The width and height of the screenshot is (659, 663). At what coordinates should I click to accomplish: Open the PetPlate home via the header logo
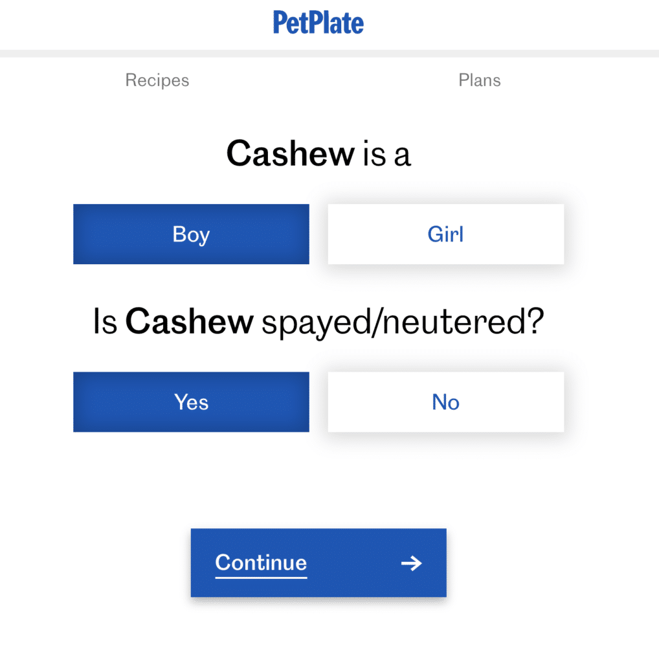(x=318, y=23)
